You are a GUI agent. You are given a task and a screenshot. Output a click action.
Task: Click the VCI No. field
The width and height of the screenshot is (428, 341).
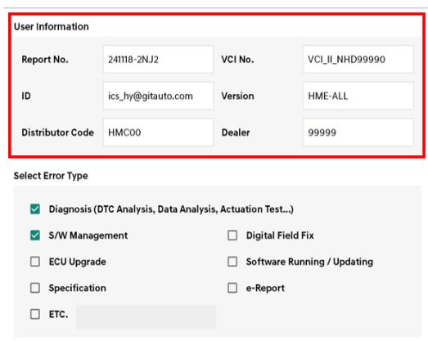click(x=358, y=59)
